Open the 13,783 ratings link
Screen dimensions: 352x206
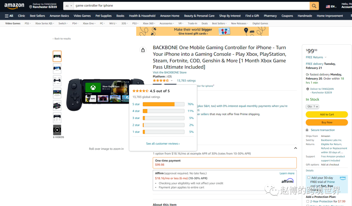click(186, 81)
